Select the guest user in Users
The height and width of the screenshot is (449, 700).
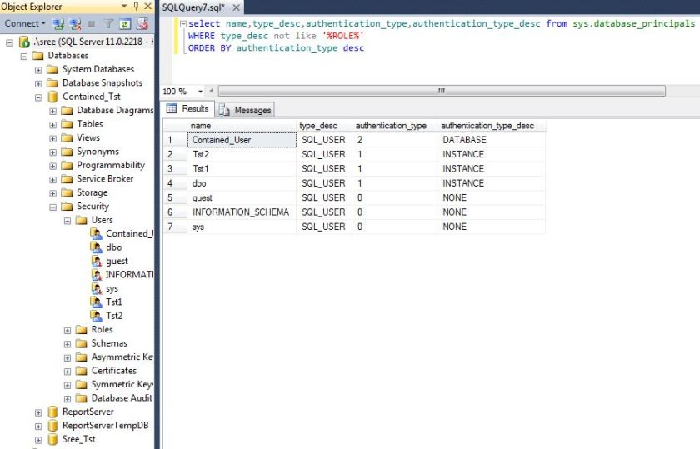pyautogui.click(x=117, y=261)
